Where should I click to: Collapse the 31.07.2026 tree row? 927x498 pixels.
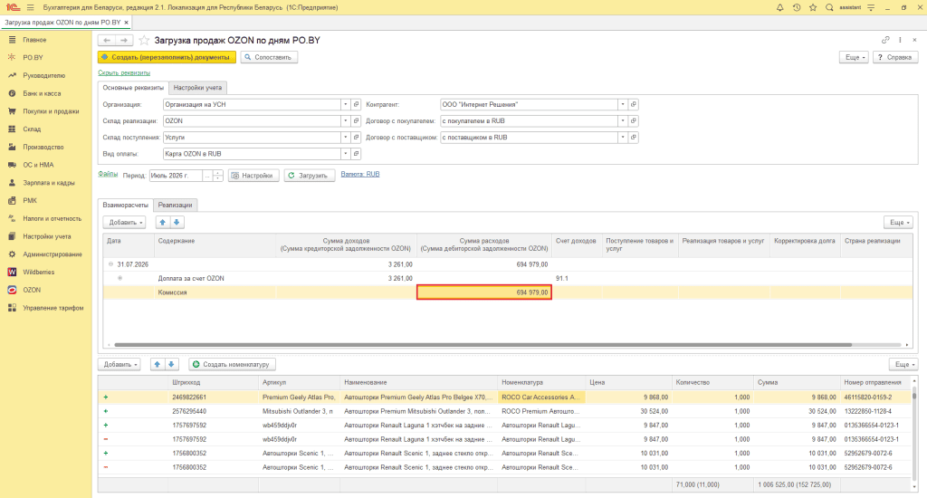110,264
